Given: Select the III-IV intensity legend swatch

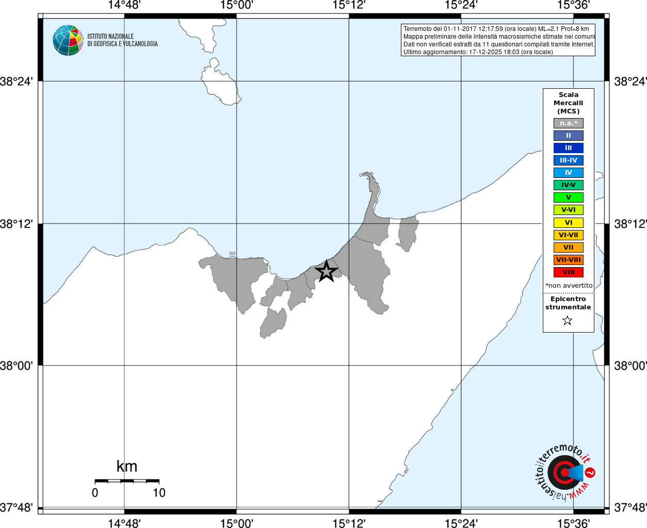Looking at the screenshot, I should click(569, 160).
